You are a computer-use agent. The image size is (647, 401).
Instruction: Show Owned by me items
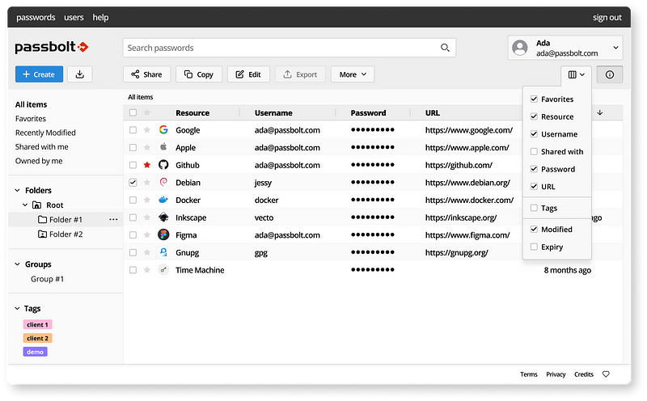coord(39,161)
